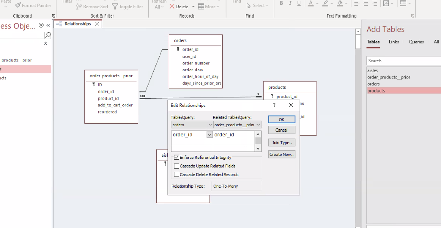Click the Create New button

[x=282, y=154]
